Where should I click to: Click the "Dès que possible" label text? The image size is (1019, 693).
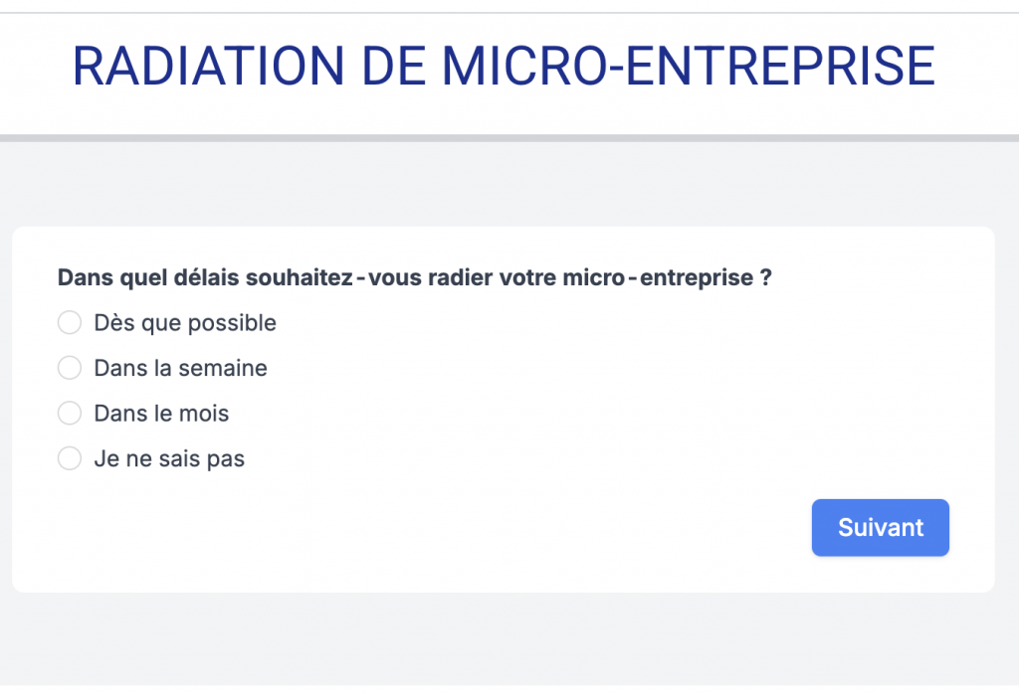[185, 323]
